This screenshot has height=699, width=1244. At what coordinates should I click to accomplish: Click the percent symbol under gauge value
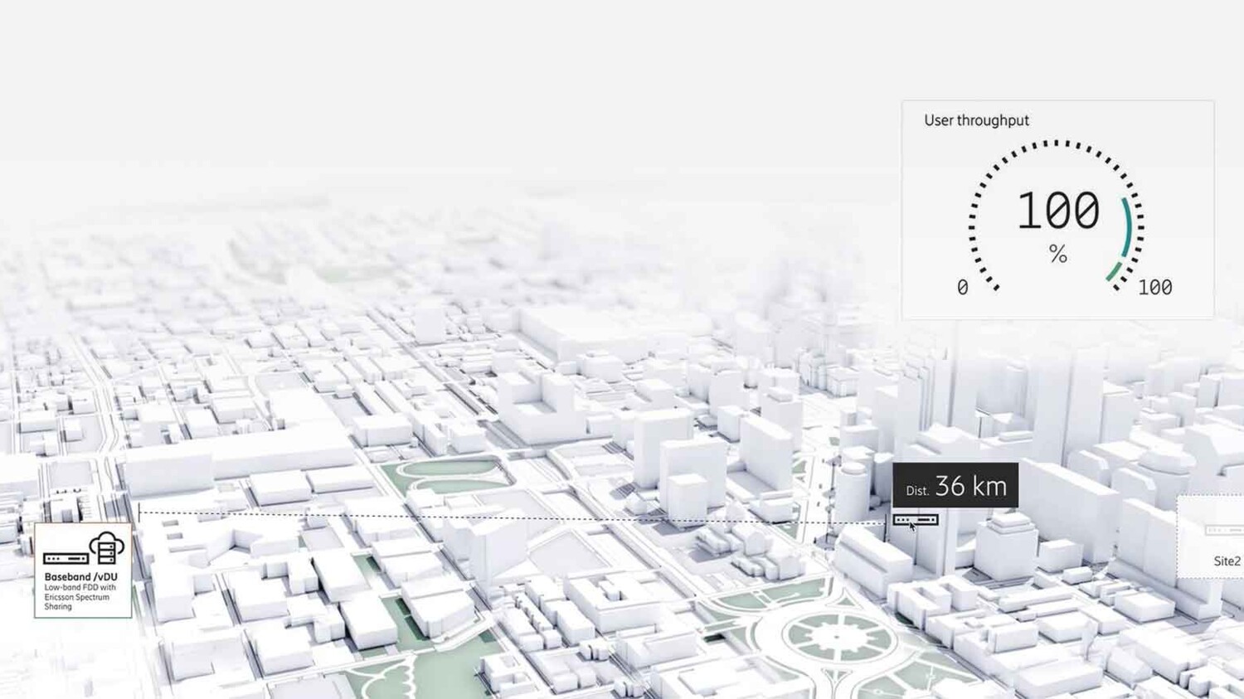(x=1057, y=254)
